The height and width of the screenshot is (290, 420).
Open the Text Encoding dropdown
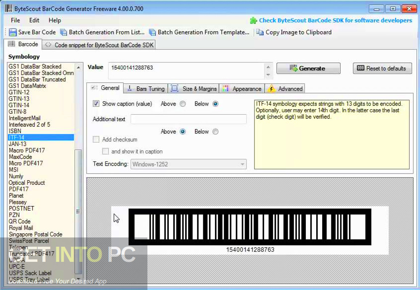[243, 164]
